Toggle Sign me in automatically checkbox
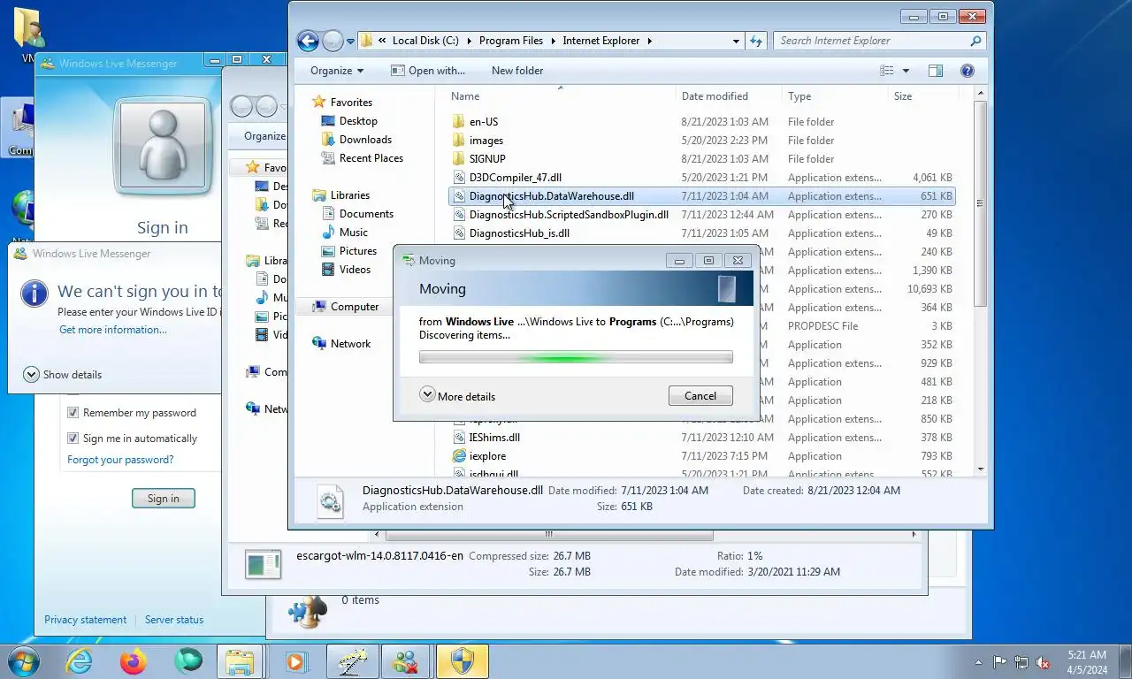Viewport: 1132px width, 679px height. coord(73,439)
